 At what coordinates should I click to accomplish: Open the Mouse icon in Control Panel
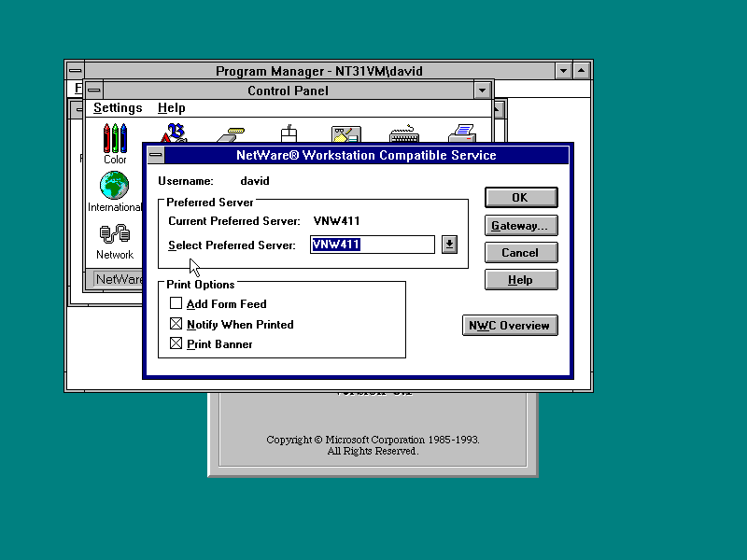pos(289,133)
